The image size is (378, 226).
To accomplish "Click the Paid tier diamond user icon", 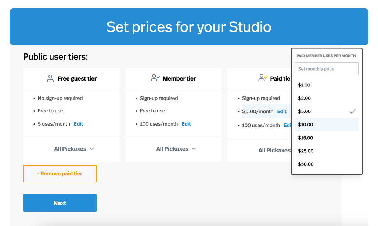I will [262, 78].
